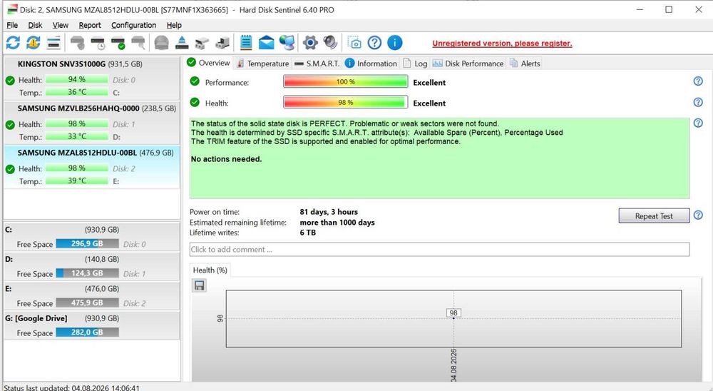Click the help icon beside Health bar
This screenshot has height=391, width=713.
pos(698,102)
